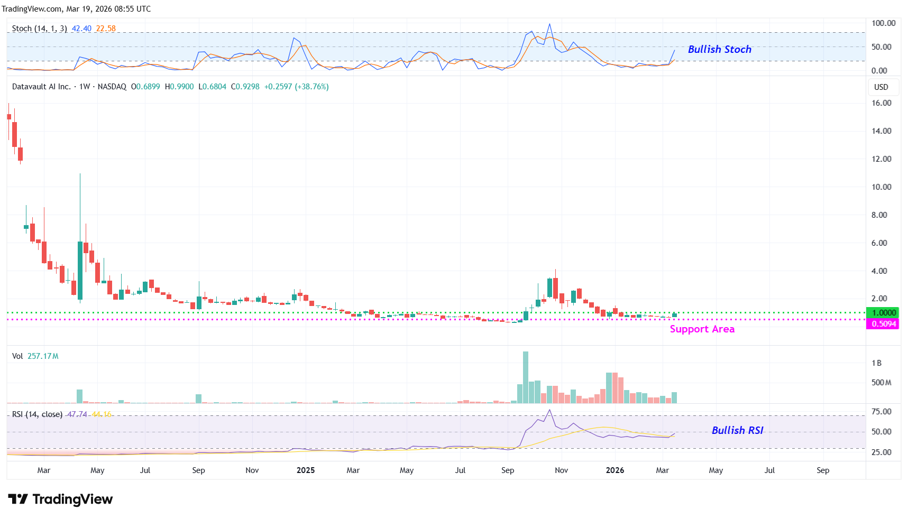Click the Vol indicator label
The image size is (908, 519).
17,356
